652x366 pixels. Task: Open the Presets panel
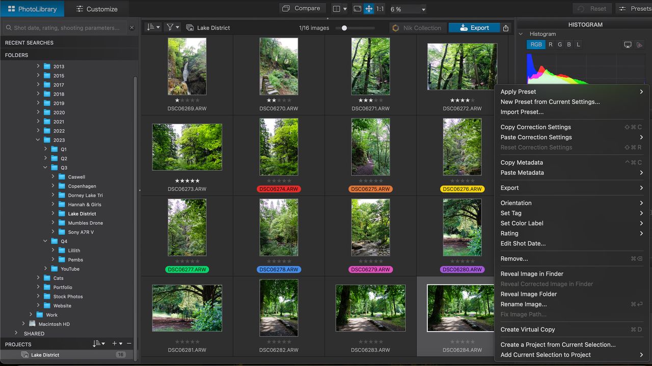[635, 9]
